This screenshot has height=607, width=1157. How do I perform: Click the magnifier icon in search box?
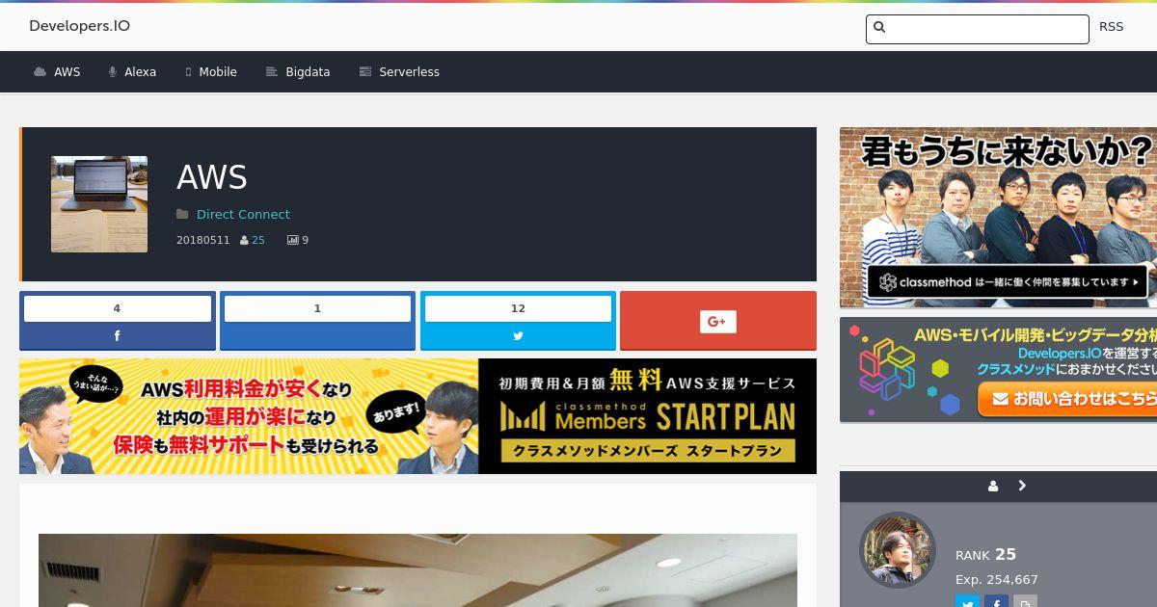879,27
